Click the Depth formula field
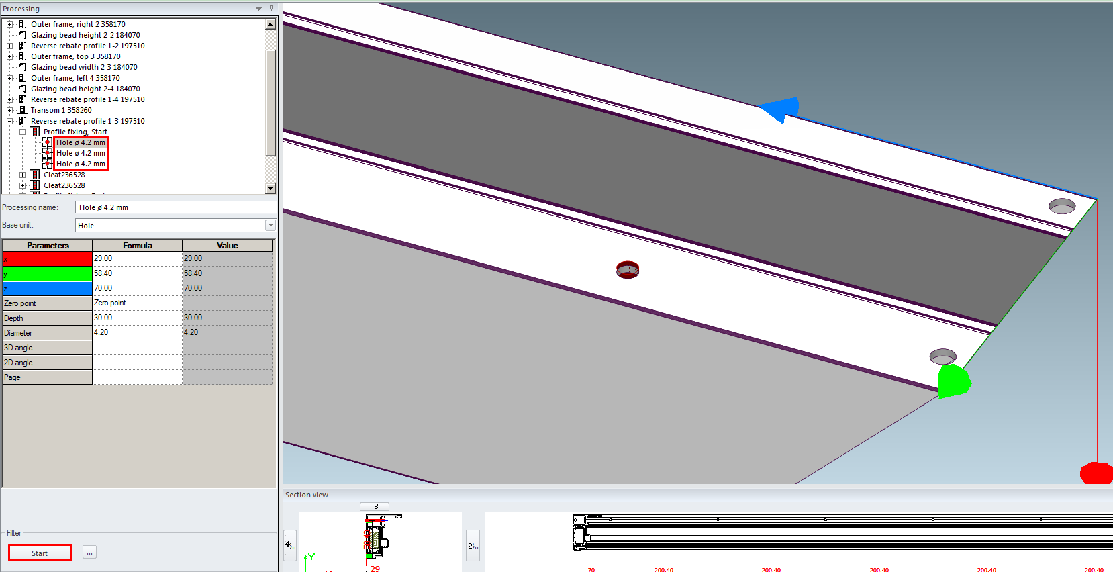The width and height of the screenshot is (1113, 572). (137, 318)
